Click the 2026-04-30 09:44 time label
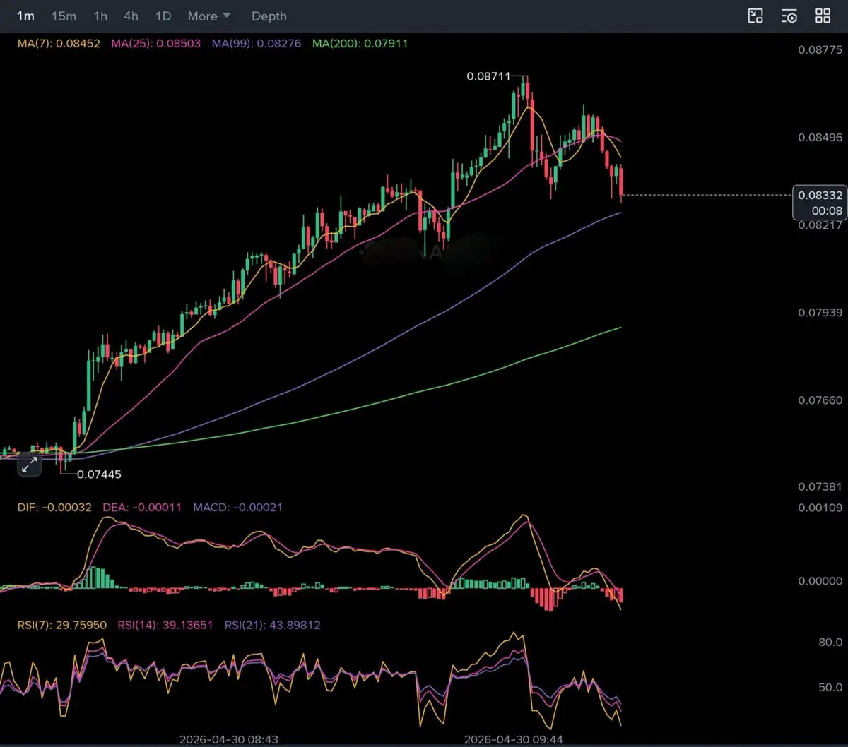This screenshot has height=747, width=848. click(x=514, y=739)
